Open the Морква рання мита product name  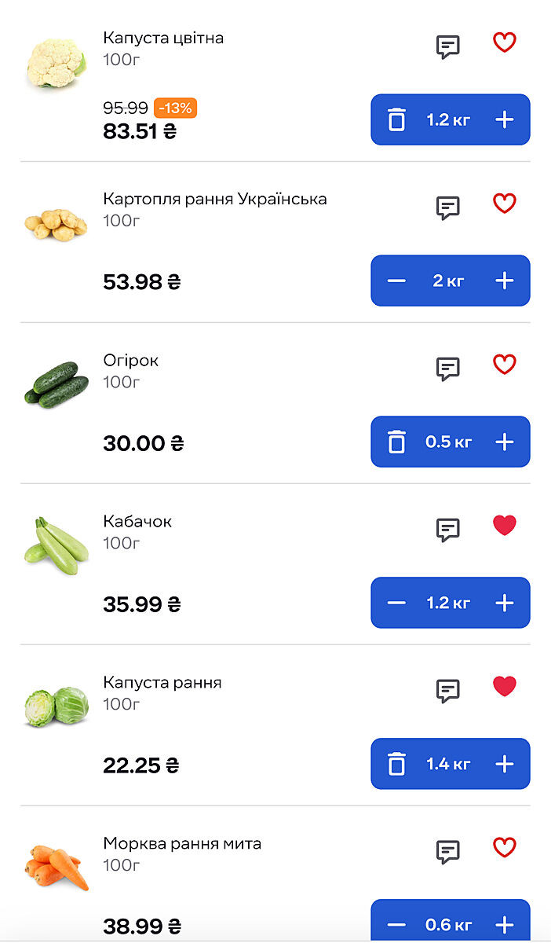pyautogui.click(x=182, y=843)
